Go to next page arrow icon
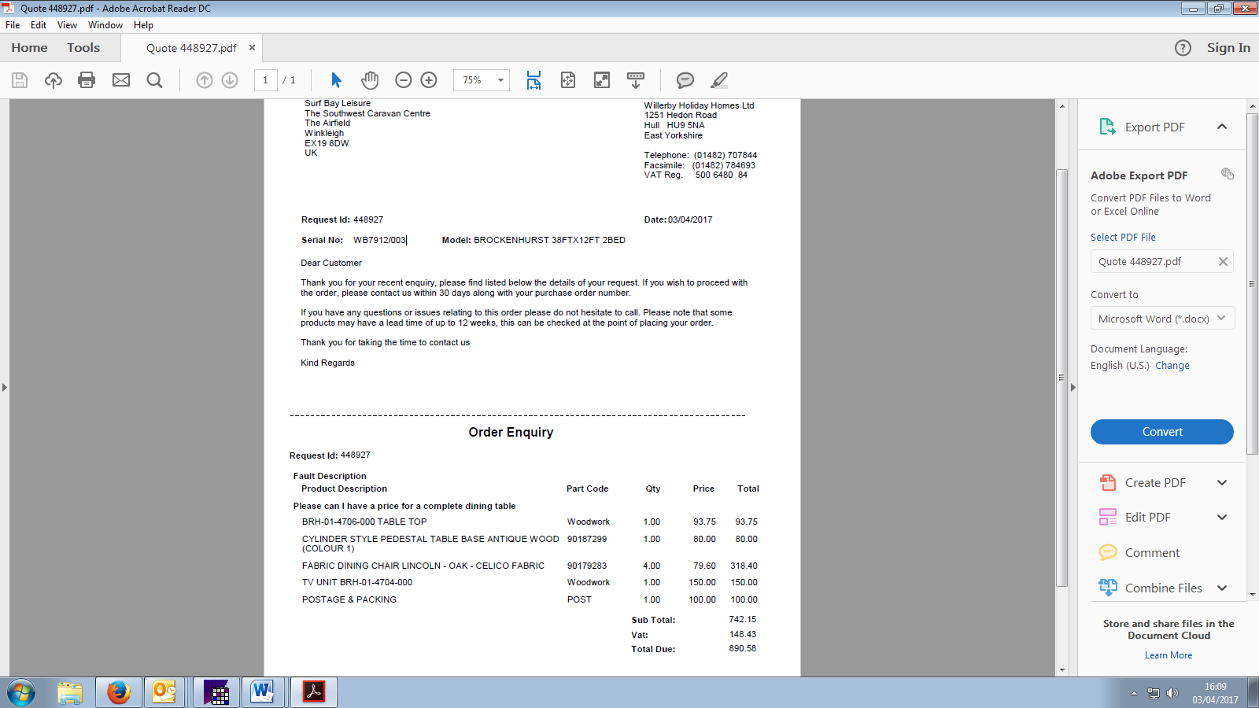Screen dimensions: 1259x708 tap(230, 80)
